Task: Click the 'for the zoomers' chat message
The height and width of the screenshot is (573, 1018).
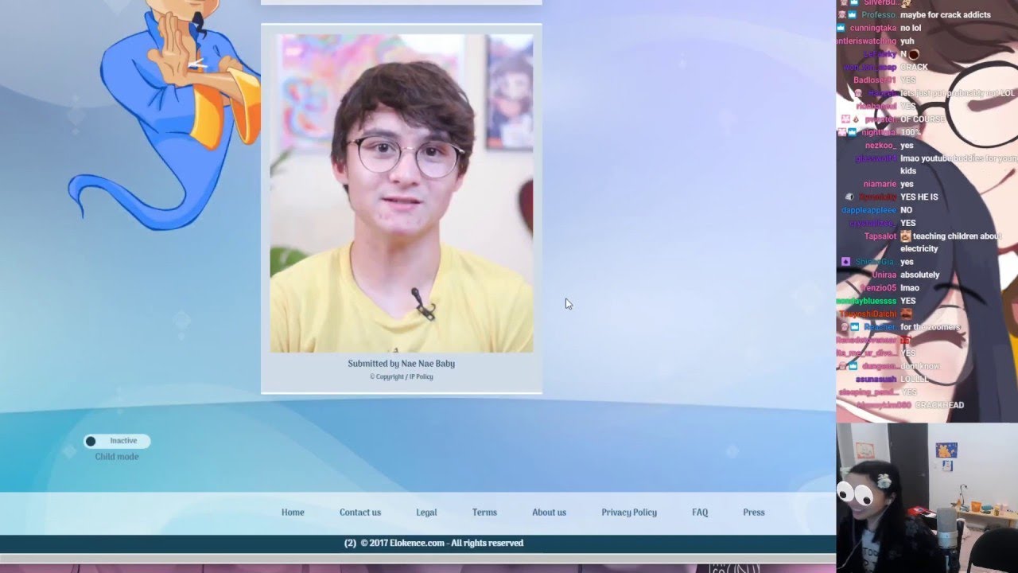Action: pyautogui.click(x=931, y=327)
